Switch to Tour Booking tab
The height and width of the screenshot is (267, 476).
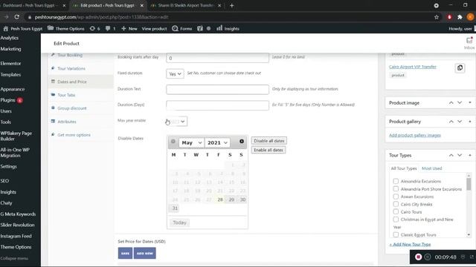click(70, 55)
